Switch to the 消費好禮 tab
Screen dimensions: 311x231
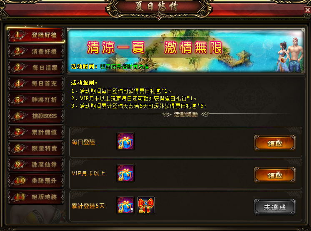[36, 52]
